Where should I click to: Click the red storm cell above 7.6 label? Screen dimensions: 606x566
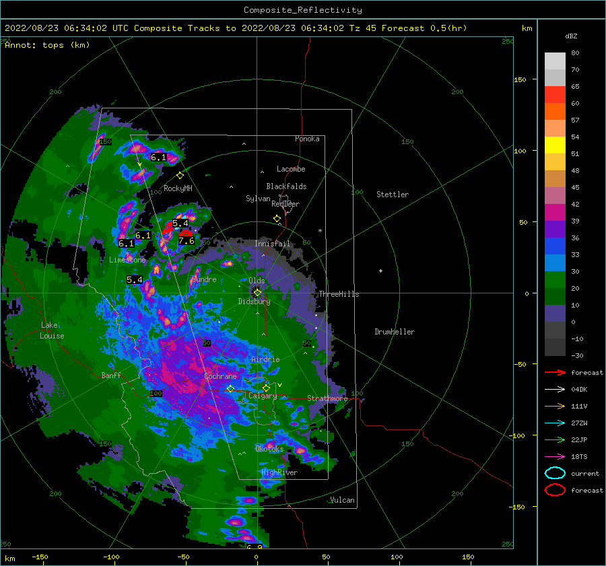[x=186, y=234]
